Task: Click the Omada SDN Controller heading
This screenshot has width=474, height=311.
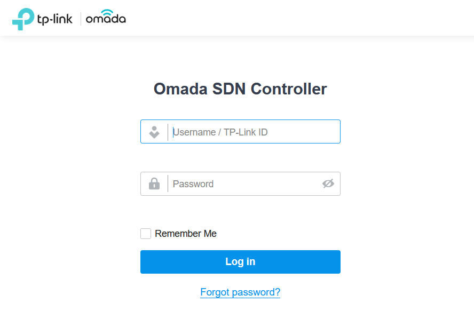Action: [x=240, y=89]
